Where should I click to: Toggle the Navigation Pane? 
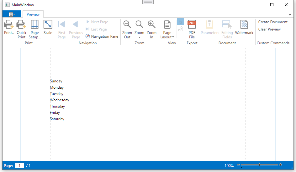(102, 36)
